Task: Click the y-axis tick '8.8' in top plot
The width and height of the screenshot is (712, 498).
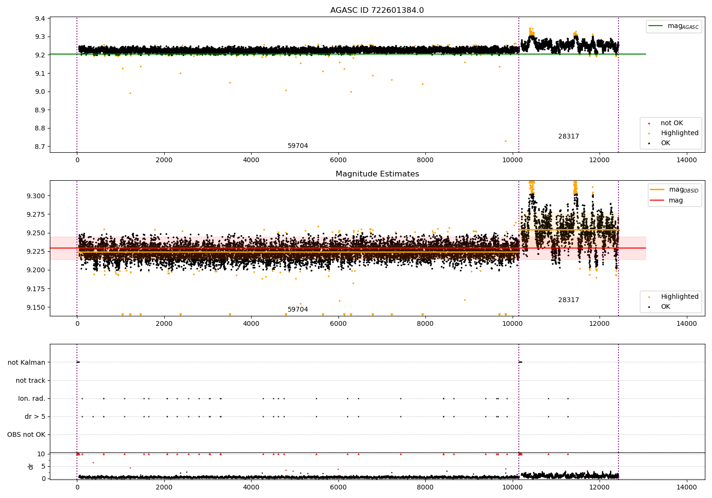Action: pos(40,128)
